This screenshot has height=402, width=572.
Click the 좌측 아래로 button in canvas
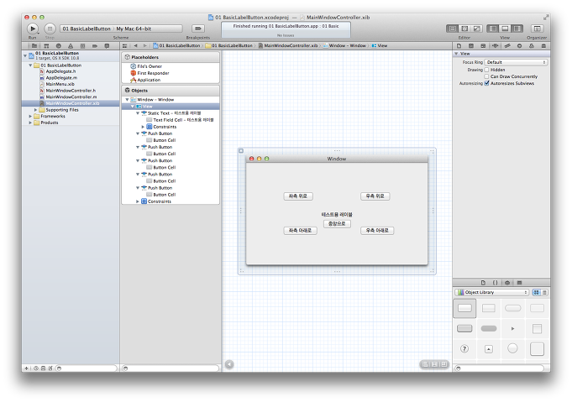point(300,230)
